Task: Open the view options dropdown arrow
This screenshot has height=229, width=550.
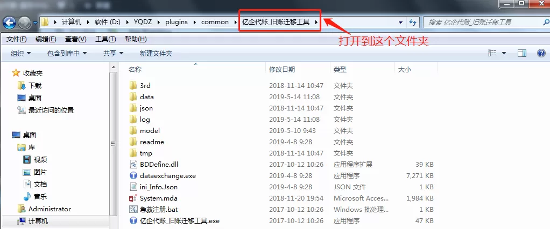Action: 504,54
